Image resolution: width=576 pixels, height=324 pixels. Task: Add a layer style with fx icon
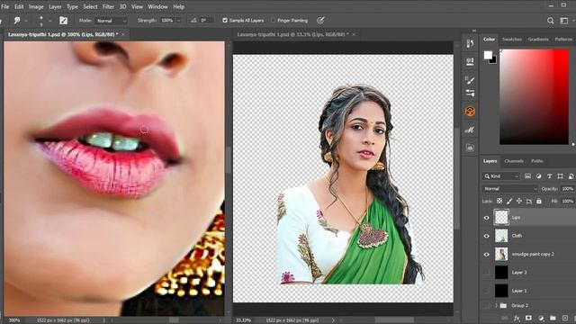point(517,318)
